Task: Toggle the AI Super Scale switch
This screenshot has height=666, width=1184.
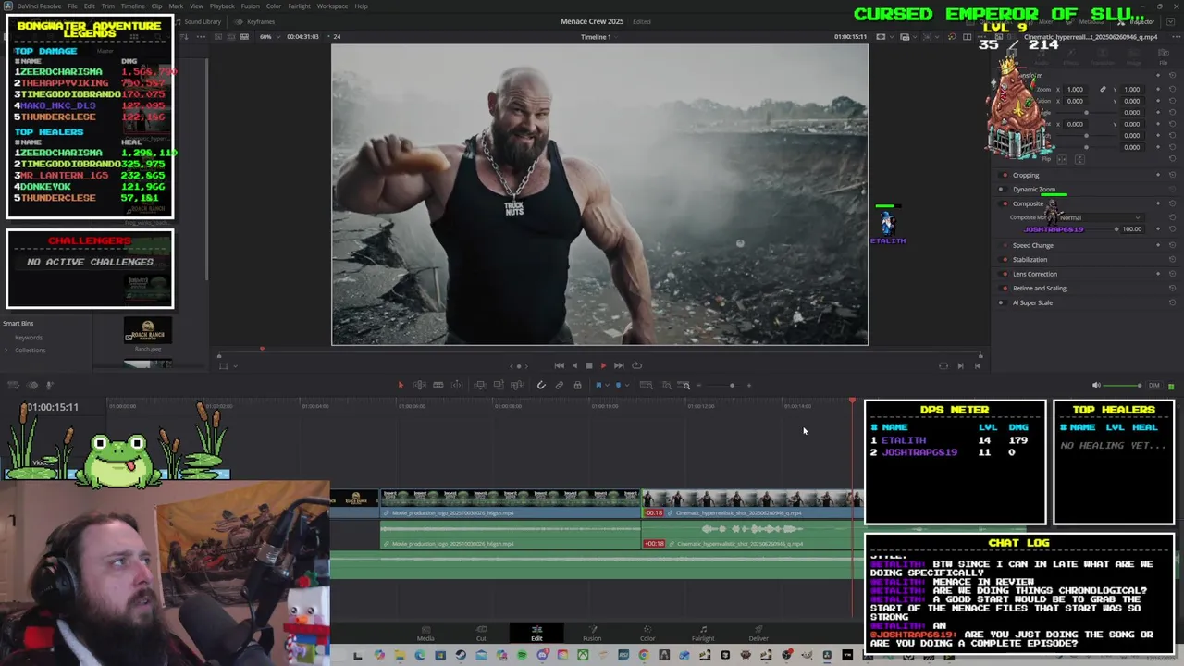Action: click(x=1005, y=302)
